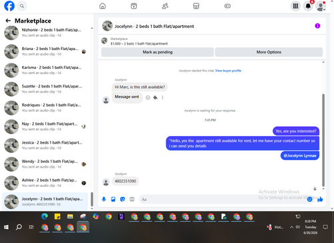Open the Friends icon in top navigation

pos(165,6)
